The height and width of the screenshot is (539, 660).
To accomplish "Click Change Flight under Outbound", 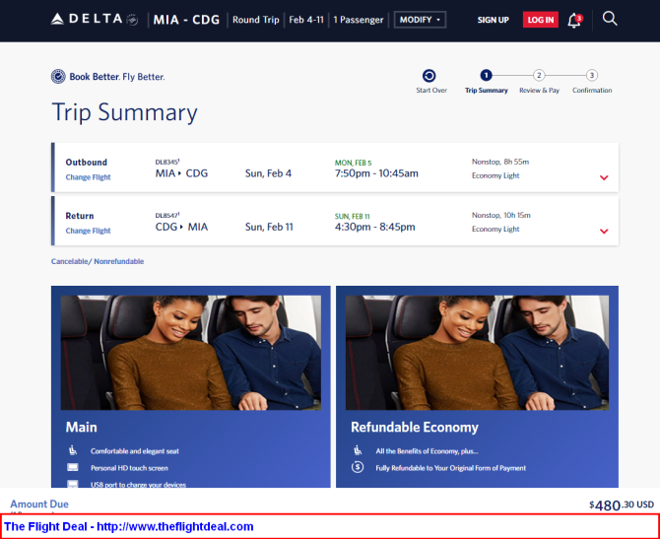I will coord(88,177).
